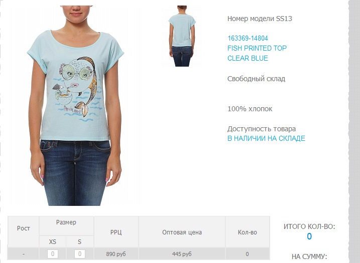Click the Кол-во column header
This screenshot has height=263, width=360.
pyautogui.click(x=248, y=232)
